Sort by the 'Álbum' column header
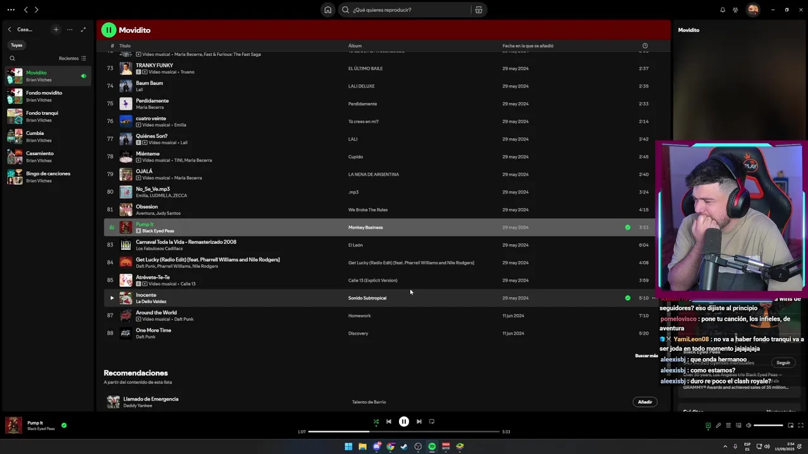 pyautogui.click(x=355, y=46)
